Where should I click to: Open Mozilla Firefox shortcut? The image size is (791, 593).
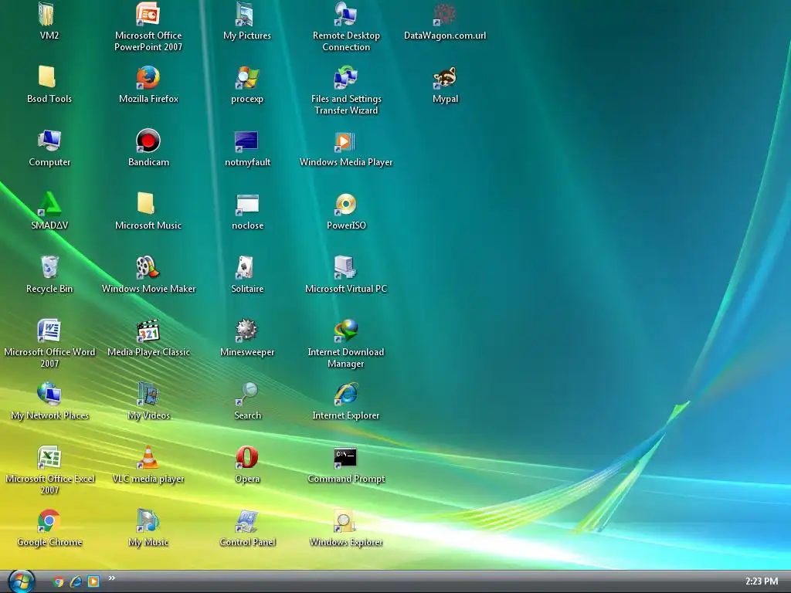pos(148,77)
